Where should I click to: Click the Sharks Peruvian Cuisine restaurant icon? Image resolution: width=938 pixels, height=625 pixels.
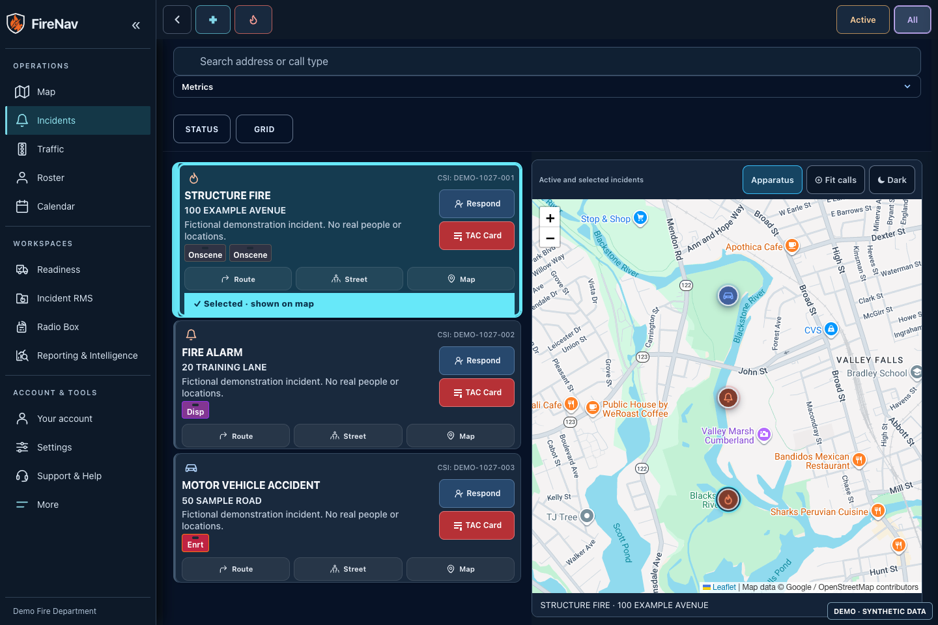pos(878,511)
